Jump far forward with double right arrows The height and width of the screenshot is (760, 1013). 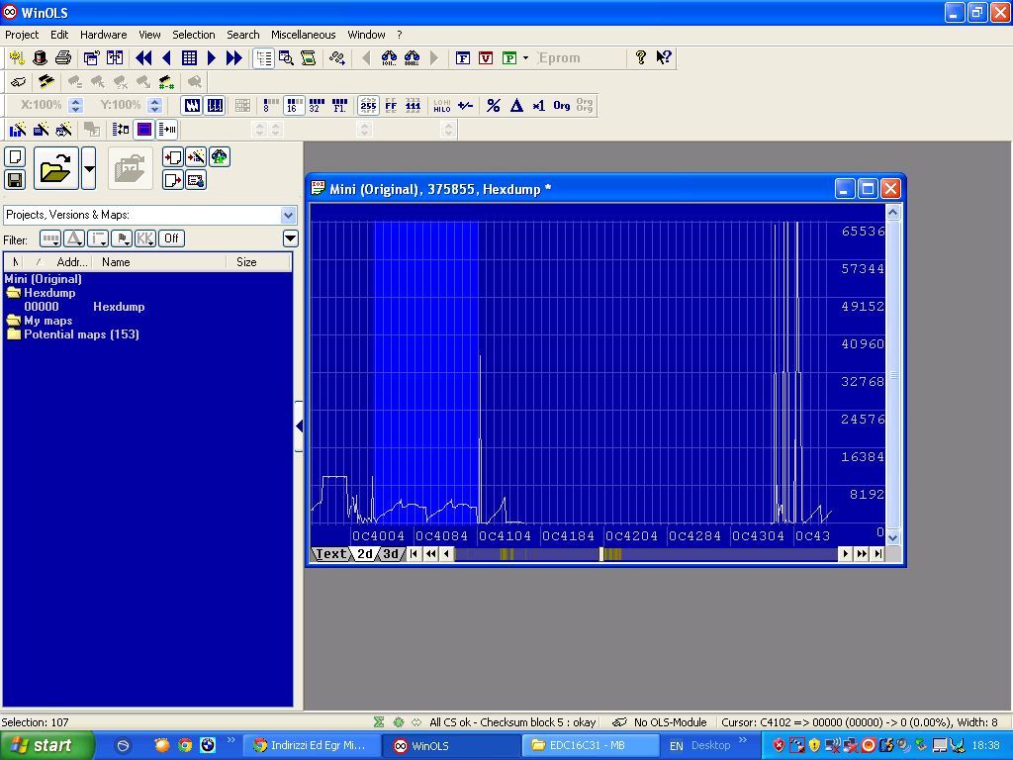pos(233,58)
